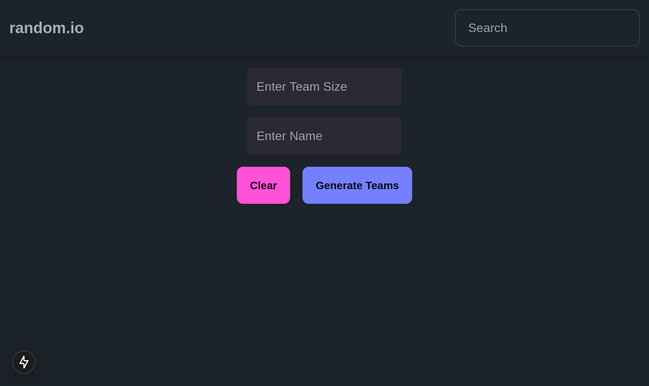Viewport: 649px width, 386px height.
Task: Select the Enter Name text box
Action: (x=324, y=136)
